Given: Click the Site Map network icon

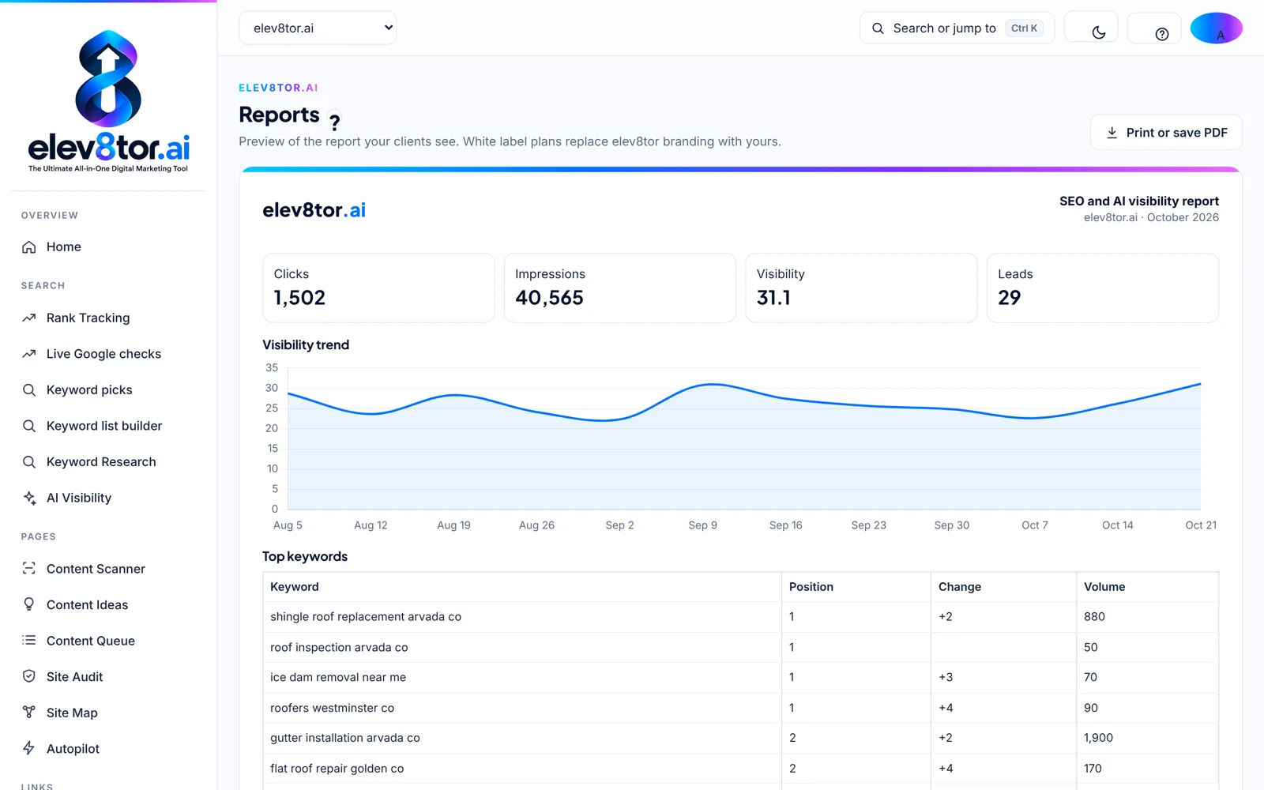Looking at the screenshot, I should (x=29, y=713).
